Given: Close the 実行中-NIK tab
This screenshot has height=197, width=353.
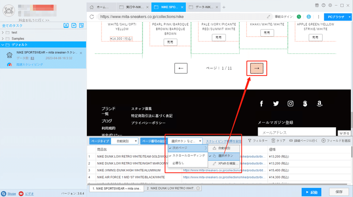Looking at the screenshot, I should tap(147, 7).
